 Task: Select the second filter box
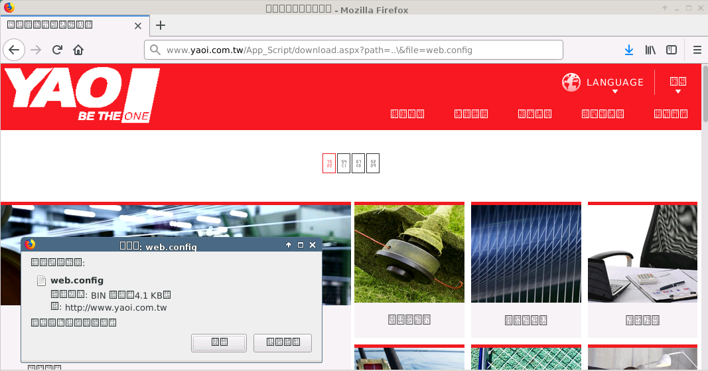(x=344, y=163)
